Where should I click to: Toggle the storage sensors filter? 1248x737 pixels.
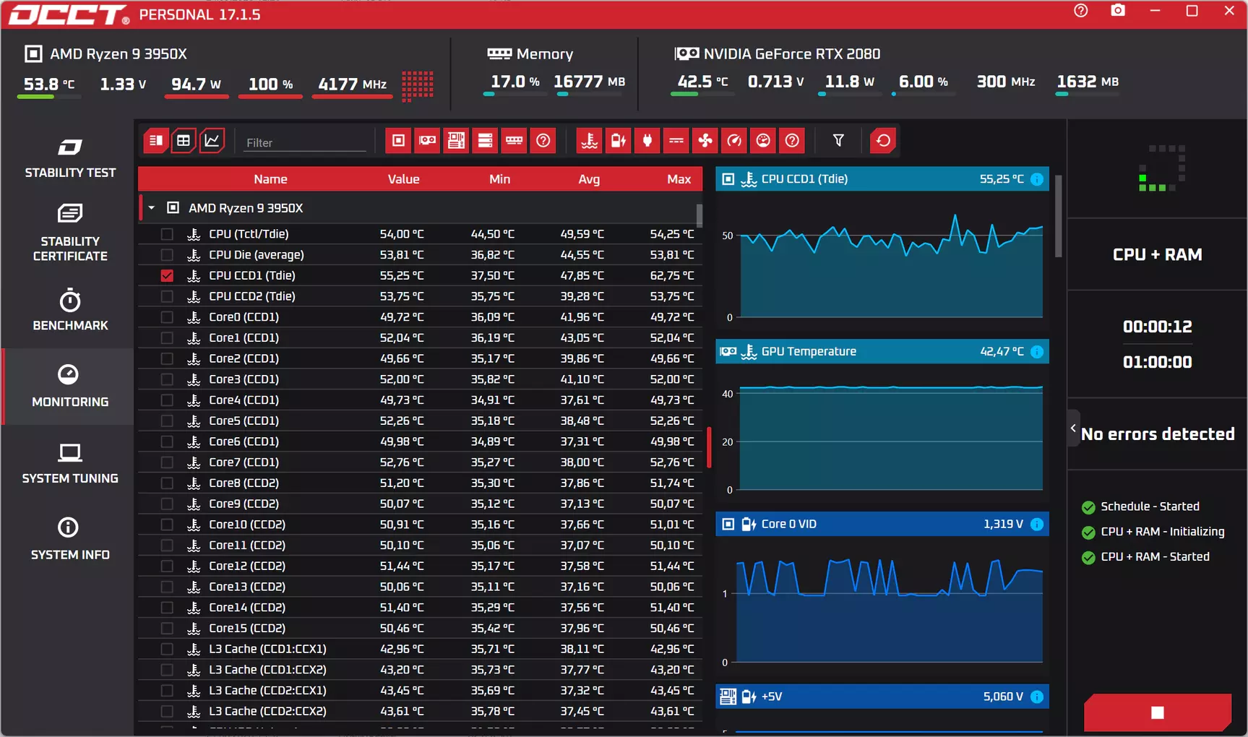(x=485, y=141)
